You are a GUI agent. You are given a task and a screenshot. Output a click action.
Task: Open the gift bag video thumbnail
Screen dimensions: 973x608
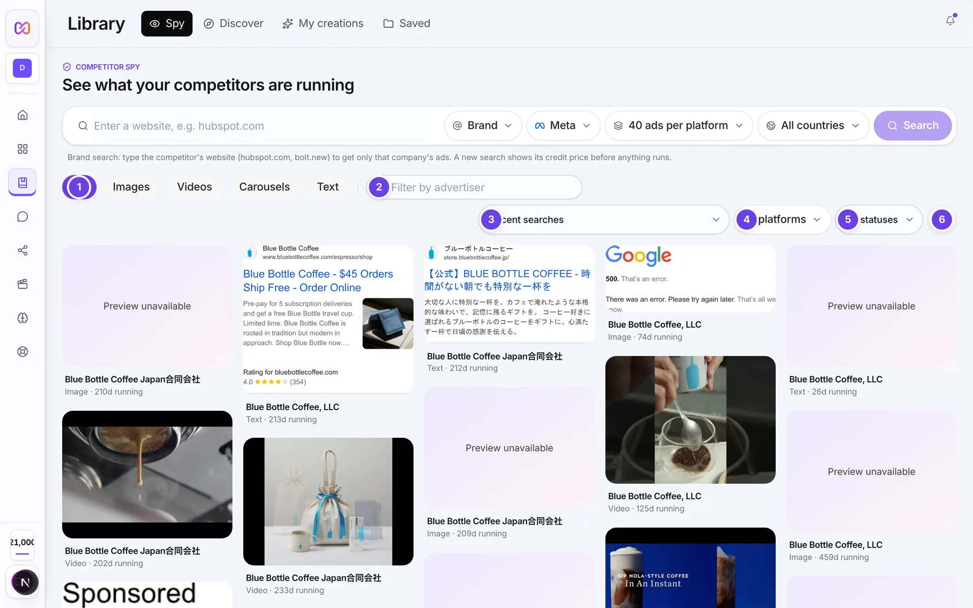click(328, 502)
